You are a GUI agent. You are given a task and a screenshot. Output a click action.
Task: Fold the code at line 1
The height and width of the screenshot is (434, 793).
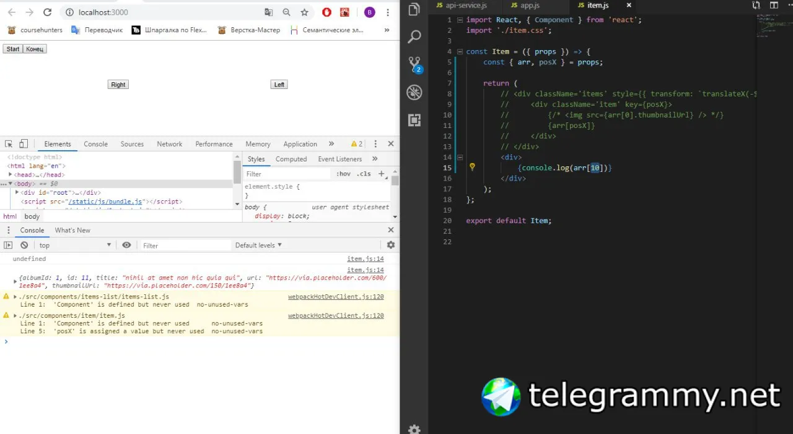click(x=460, y=20)
